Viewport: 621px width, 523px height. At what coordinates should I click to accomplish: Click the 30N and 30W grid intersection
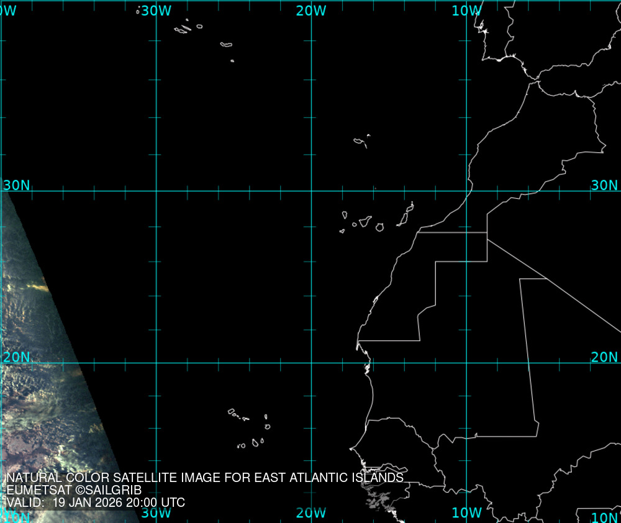(x=156, y=191)
